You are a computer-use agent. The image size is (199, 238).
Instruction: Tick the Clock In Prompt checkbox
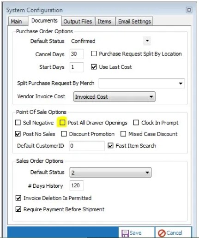coord(136,123)
